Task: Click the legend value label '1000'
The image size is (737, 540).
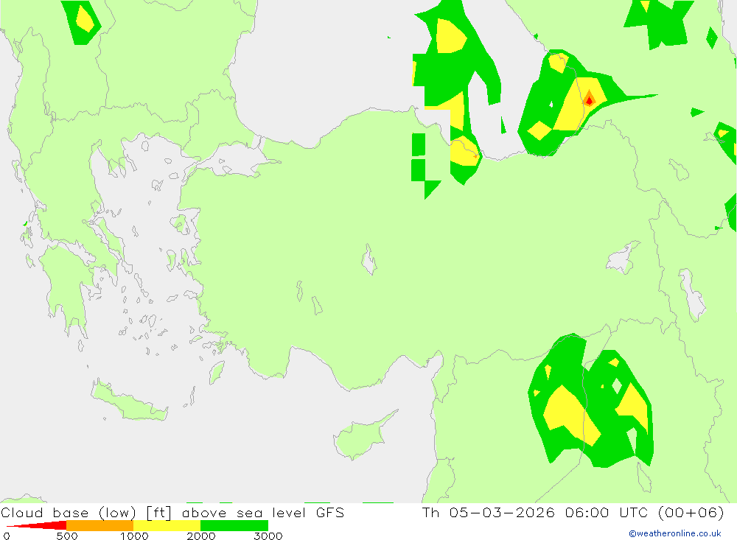Action: click(134, 536)
